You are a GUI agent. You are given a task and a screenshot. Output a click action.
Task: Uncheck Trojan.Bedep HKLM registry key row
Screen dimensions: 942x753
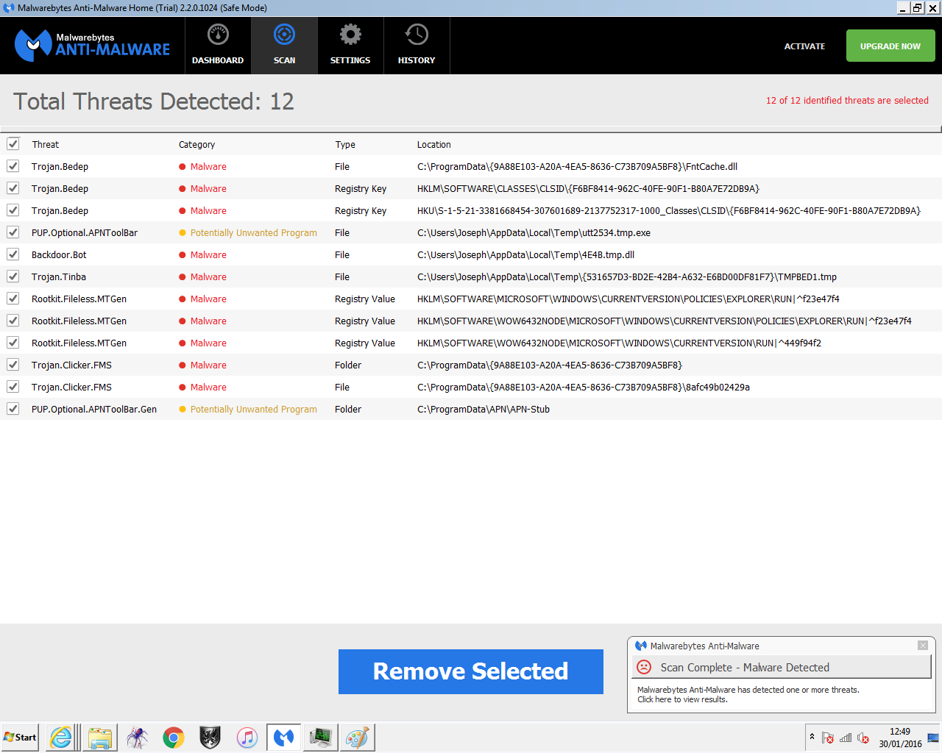13,188
